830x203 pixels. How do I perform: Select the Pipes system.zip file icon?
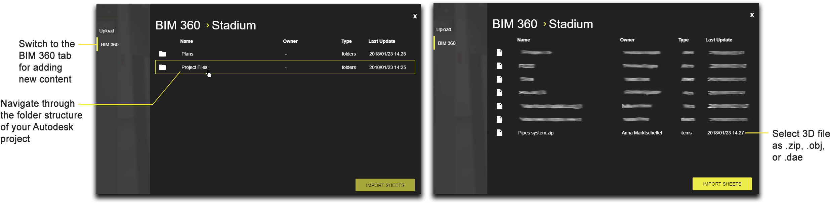click(499, 133)
